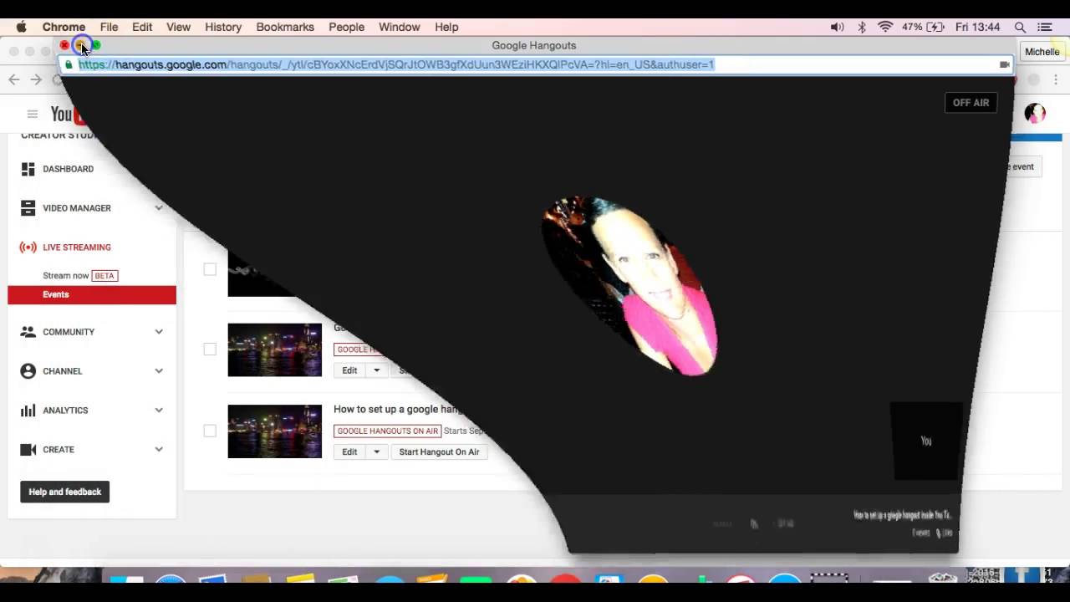Screen dimensions: 1070x602
Task: Click the Hangouts address bar URL
Action: click(396, 64)
